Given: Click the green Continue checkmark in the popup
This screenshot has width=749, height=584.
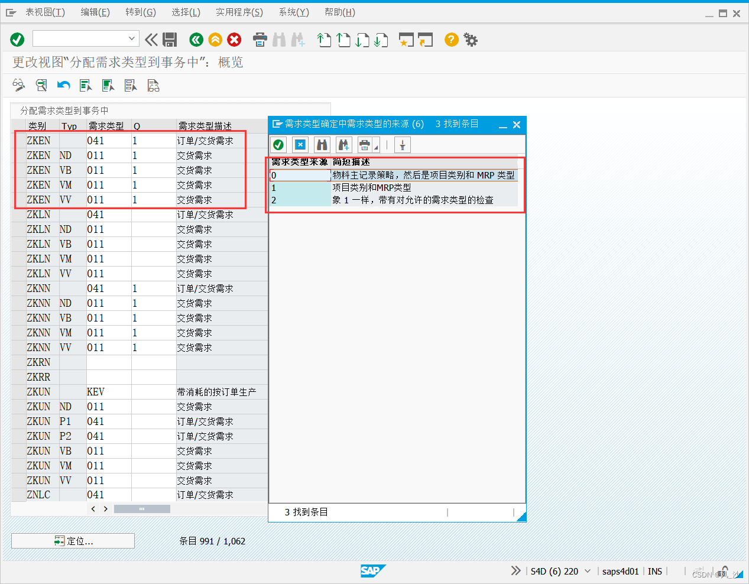Looking at the screenshot, I should click(x=278, y=144).
